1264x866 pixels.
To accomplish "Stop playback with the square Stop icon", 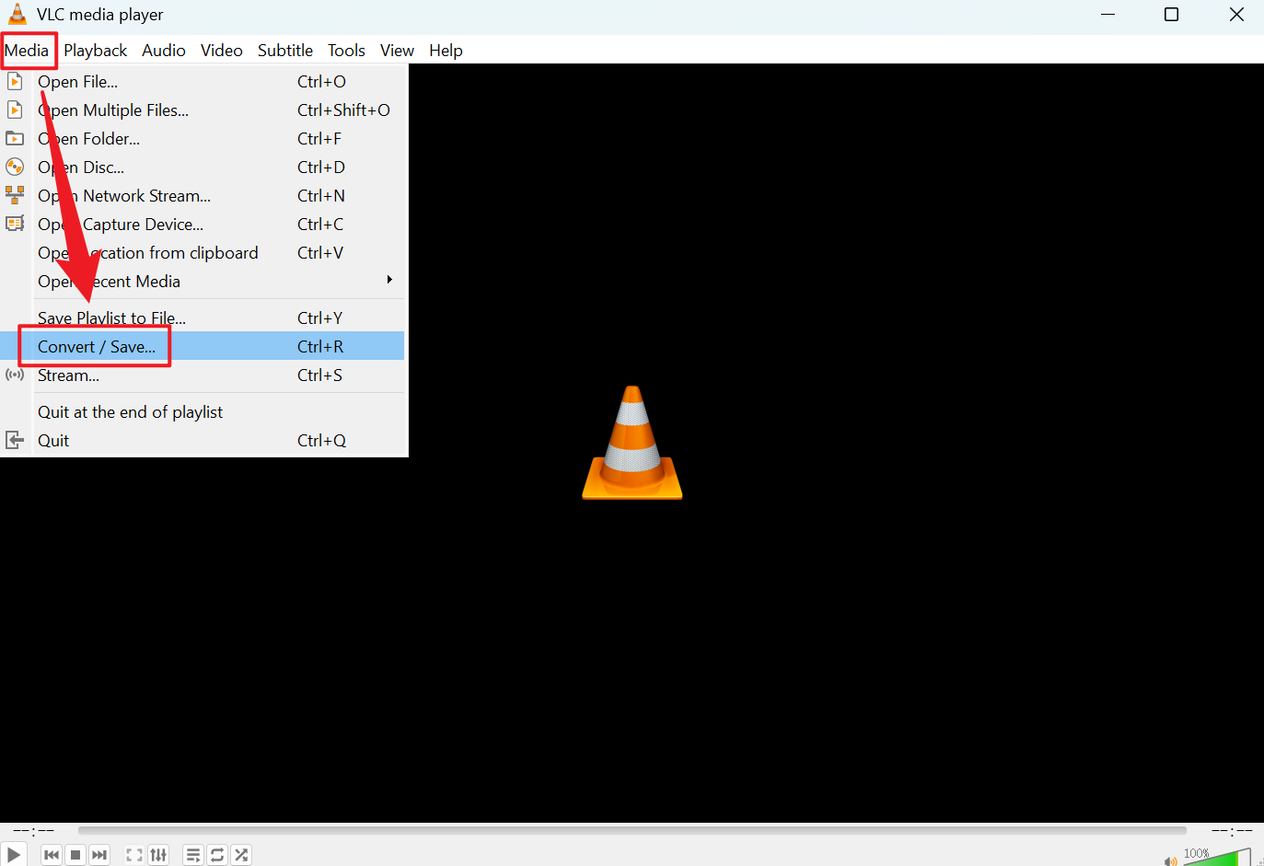I will pos(75,855).
